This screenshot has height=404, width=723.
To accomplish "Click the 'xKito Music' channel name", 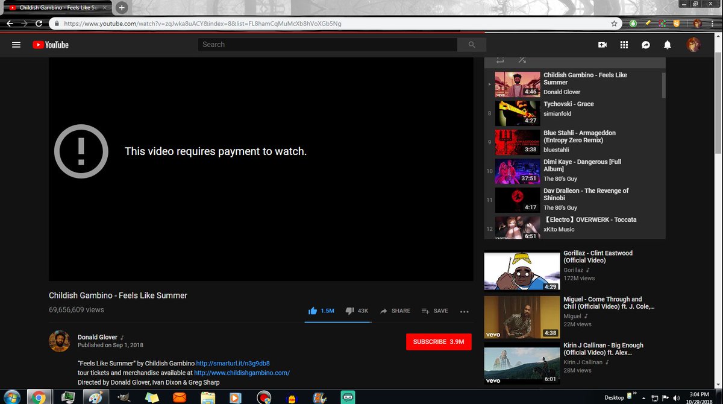I will click(x=559, y=229).
